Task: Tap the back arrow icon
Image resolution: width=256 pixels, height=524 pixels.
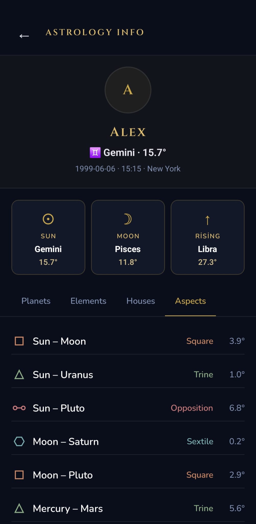Action: point(24,36)
